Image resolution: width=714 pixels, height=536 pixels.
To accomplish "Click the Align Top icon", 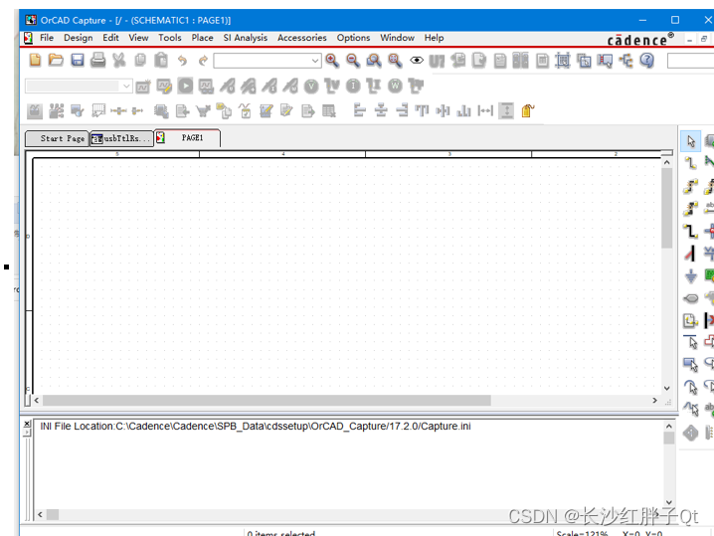I will 422,110.
